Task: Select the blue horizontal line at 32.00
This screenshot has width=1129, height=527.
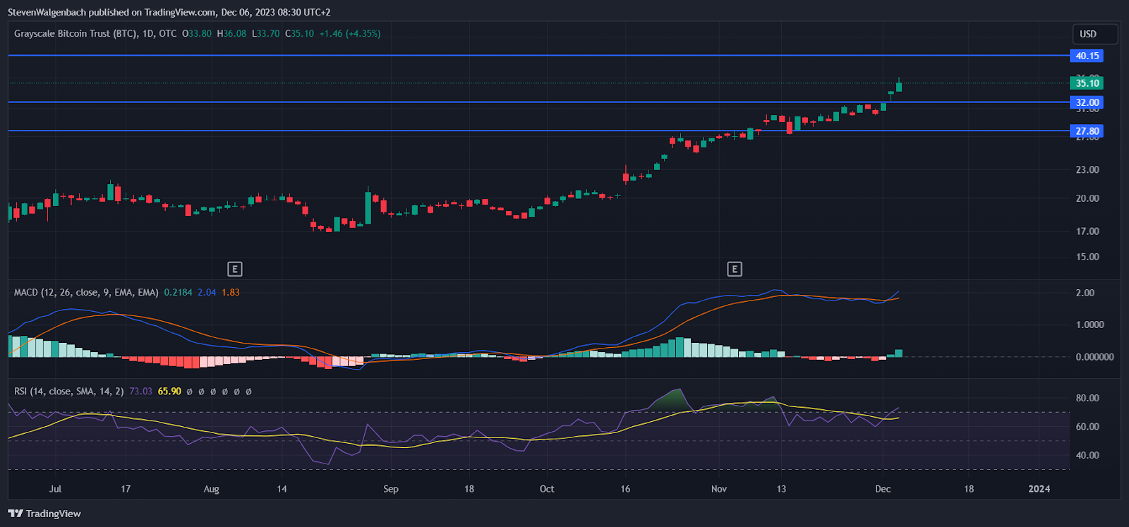Action: [539, 102]
